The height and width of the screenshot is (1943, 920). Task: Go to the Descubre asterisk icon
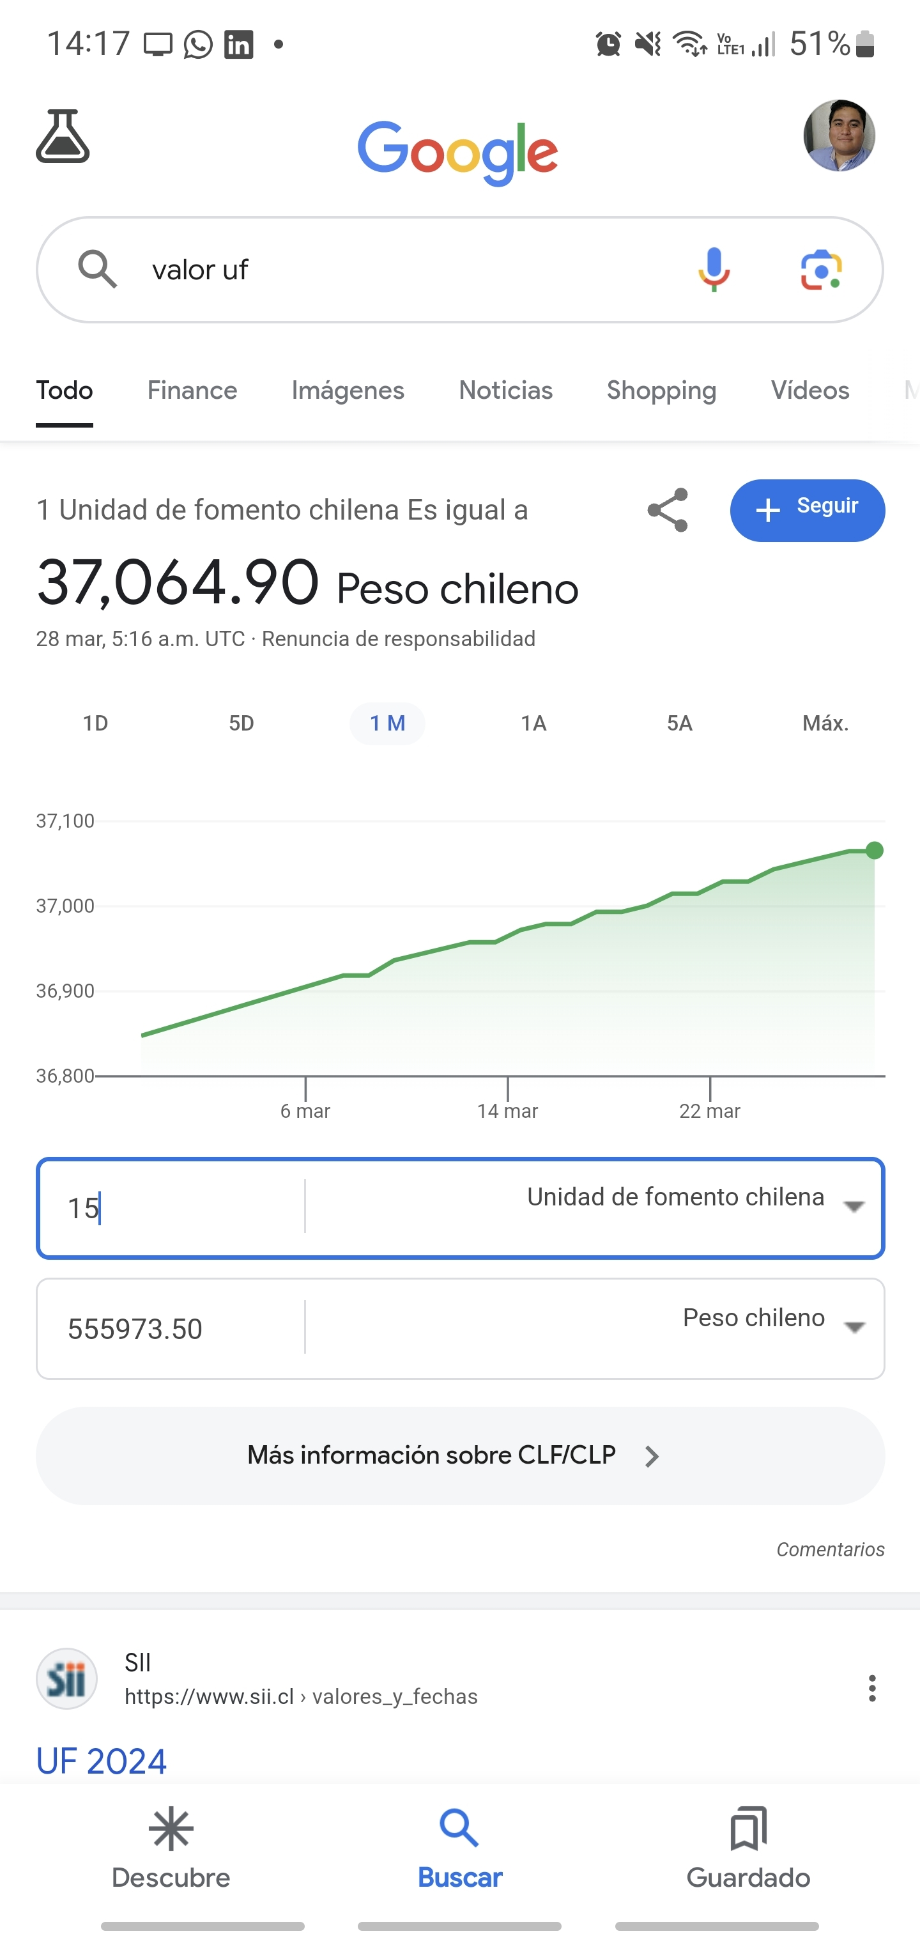[171, 1829]
